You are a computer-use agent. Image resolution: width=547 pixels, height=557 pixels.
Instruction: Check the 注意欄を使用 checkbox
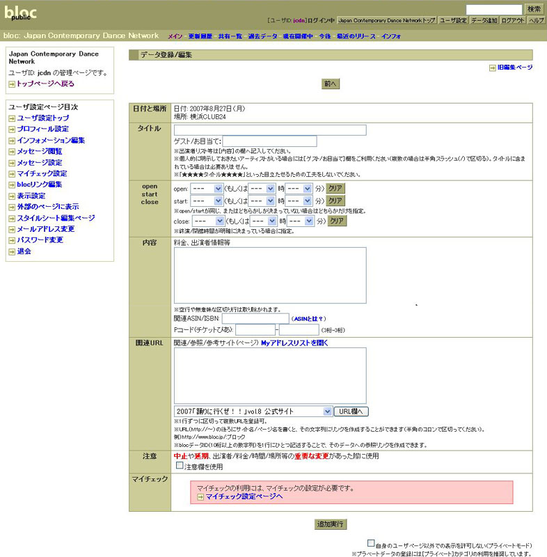tap(180, 465)
